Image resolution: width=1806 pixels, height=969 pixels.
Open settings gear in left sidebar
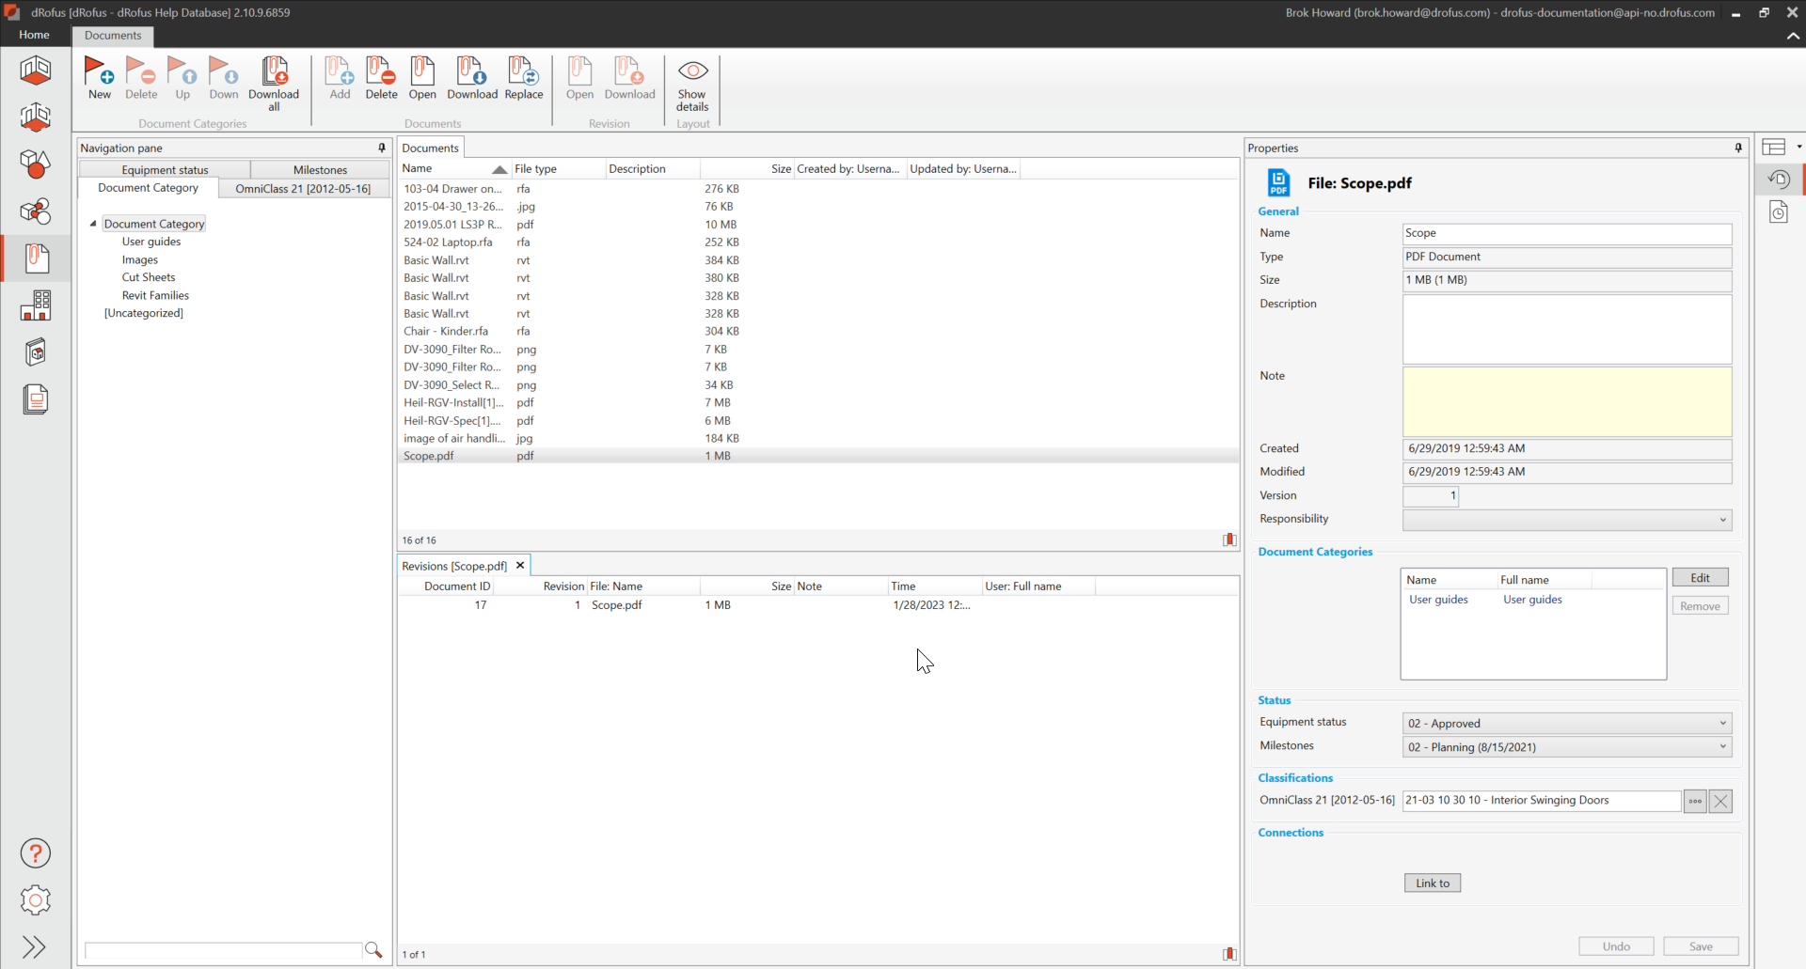pyautogui.click(x=36, y=900)
